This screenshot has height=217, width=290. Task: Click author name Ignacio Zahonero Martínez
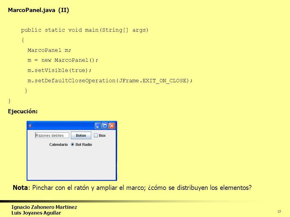(x=44, y=207)
